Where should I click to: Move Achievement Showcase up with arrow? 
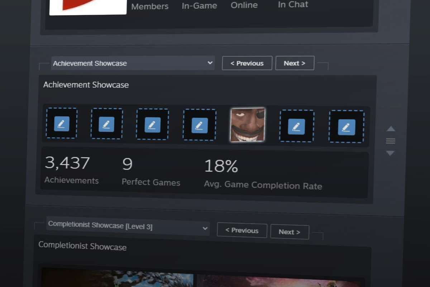(x=391, y=129)
